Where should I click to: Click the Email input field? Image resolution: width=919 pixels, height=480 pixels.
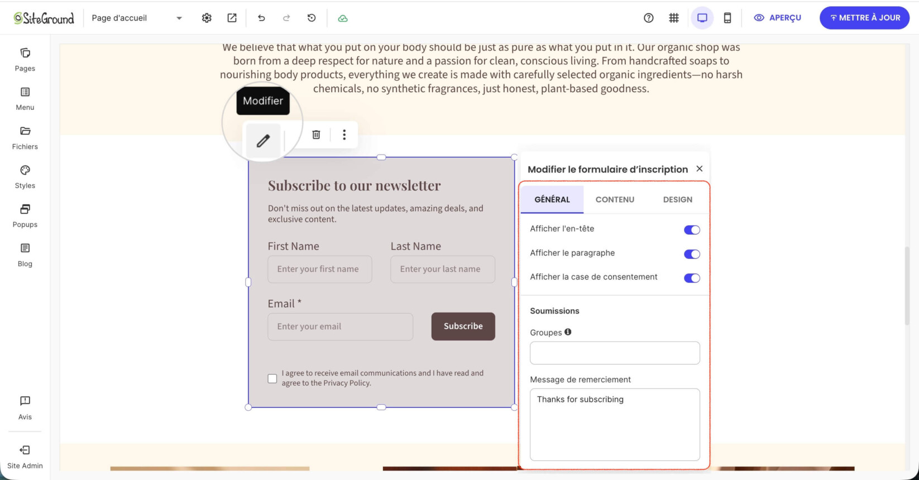pos(341,327)
